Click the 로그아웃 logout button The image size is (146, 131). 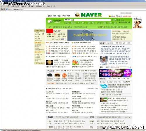pyautogui.click(x=63, y=39)
